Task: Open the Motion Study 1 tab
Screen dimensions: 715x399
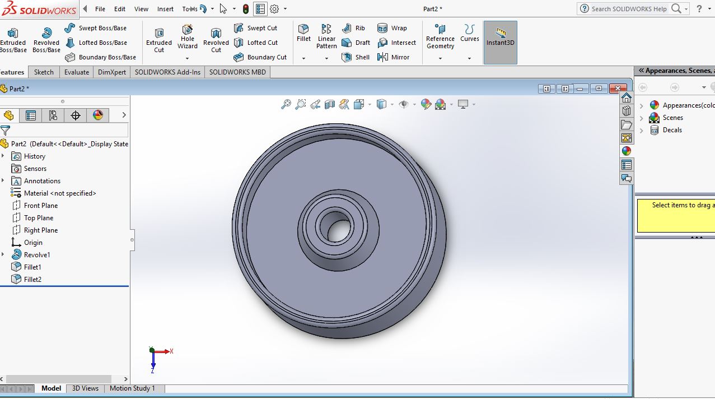Action: [132, 388]
